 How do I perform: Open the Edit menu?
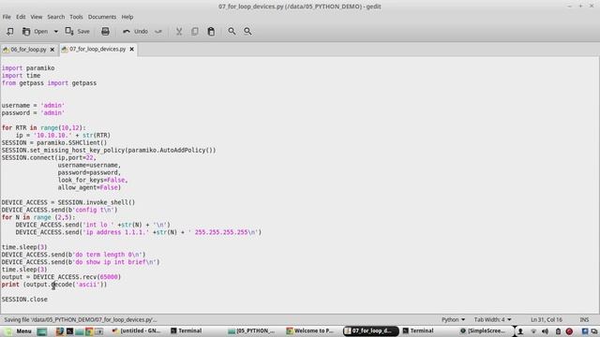21,17
